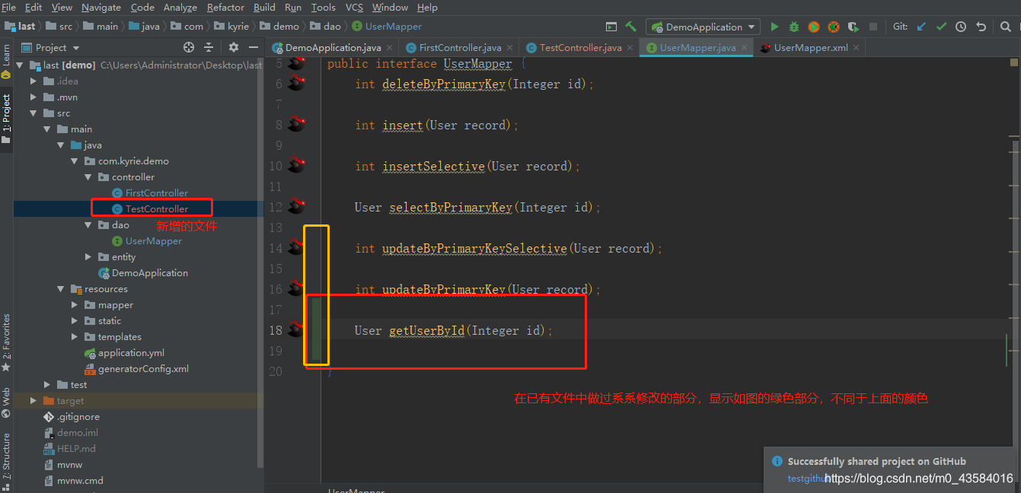The image size is (1021, 493).
Task: Expand the .mvn folder
Action: click(33, 97)
